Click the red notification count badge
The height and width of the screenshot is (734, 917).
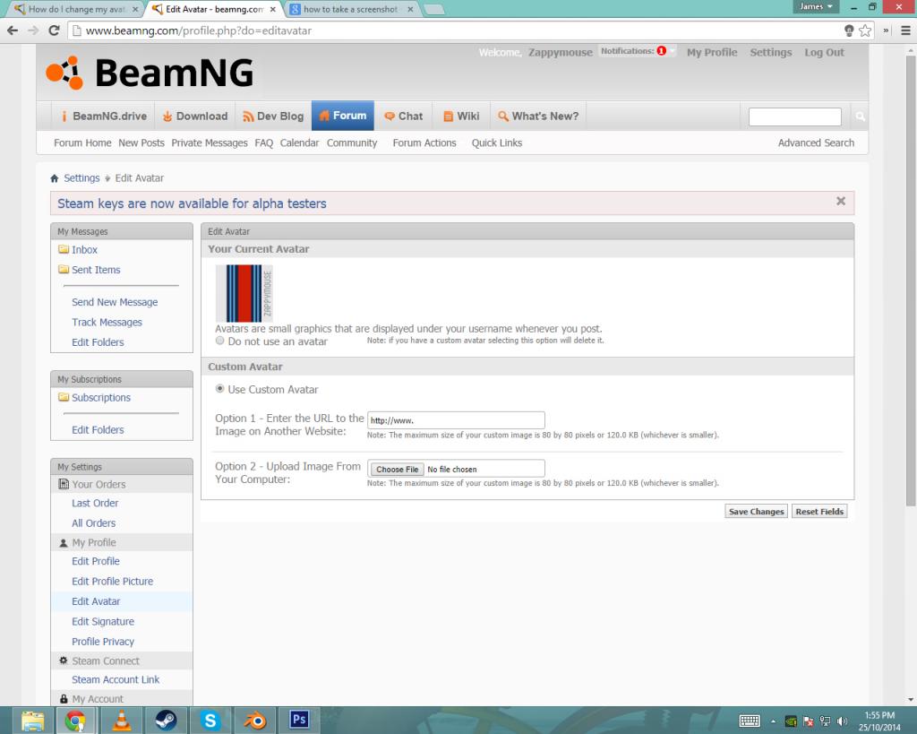[662, 51]
